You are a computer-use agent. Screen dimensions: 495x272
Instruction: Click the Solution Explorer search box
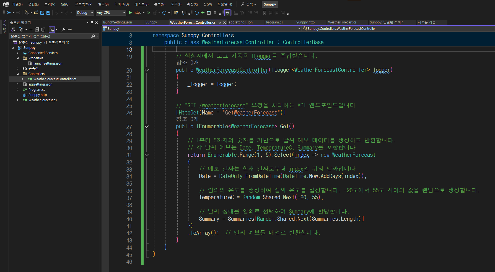54,36
